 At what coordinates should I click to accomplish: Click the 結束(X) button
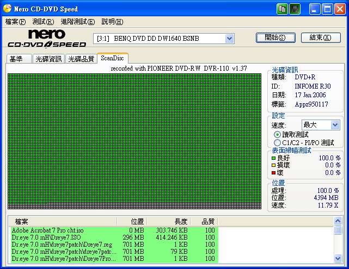pyautogui.click(x=321, y=37)
